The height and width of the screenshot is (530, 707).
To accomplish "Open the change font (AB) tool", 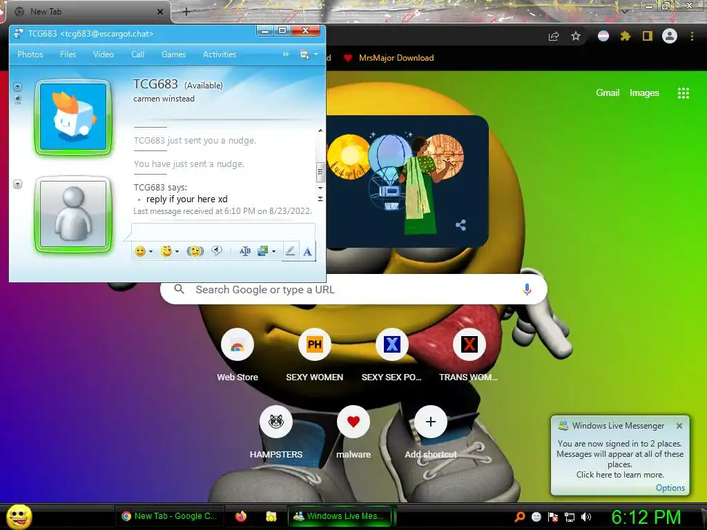I will pyautogui.click(x=245, y=251).
